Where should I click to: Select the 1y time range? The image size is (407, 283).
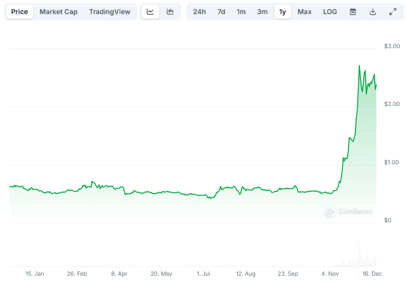point(282,12)
